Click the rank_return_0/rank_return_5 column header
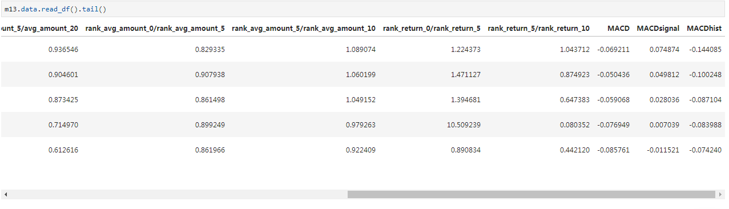This screenshot has width=729, height=209. click(432, 28)
